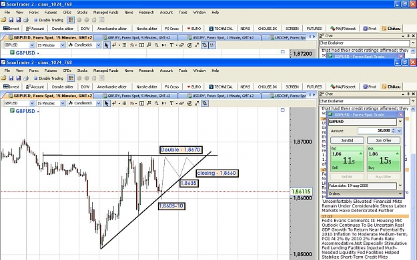The width and height of the screenshot is (417, 260).
Task: Open the Amount dropdown in the Forex Spot Trade dialog
Action: pyautogui.click(x=399, y=130)
